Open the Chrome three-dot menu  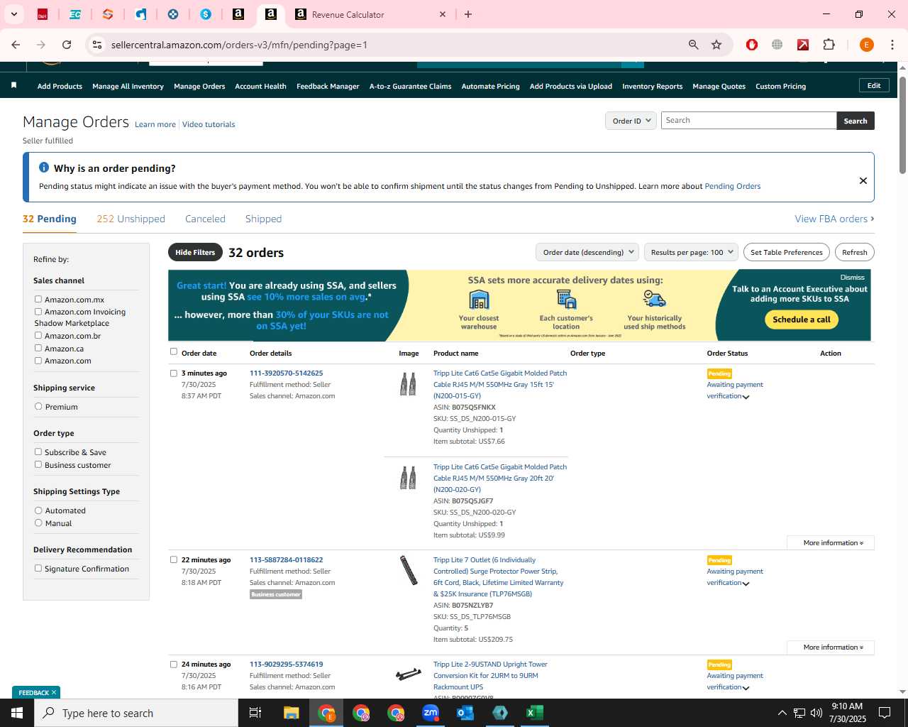[892, 45]
